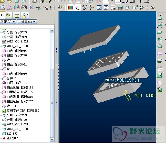
Task: Expand the mold volume flyout arrow
Action: pos(165,39)
